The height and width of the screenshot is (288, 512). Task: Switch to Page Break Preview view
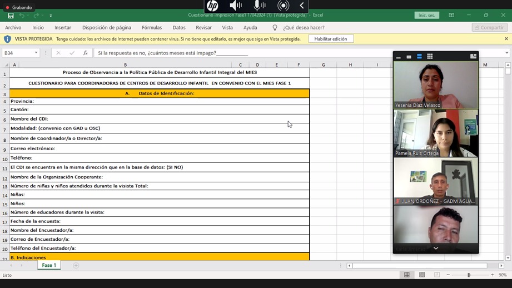pos(436,275)
